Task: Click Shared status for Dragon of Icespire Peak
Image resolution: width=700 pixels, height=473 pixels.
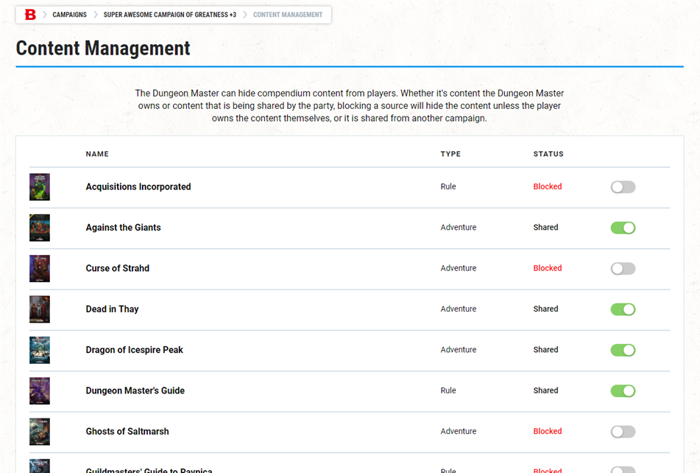Action: pyautogui.click(x=545, y=350)
